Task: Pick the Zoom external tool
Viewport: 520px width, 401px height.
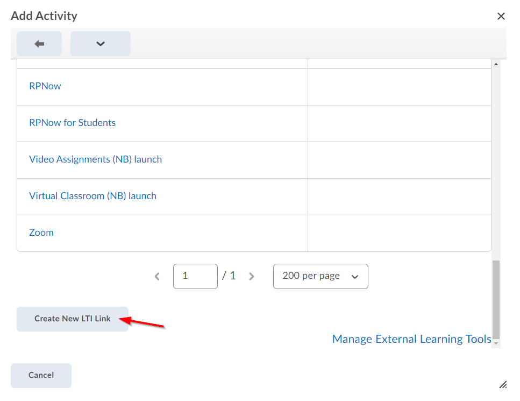Action: click(41, 233)
